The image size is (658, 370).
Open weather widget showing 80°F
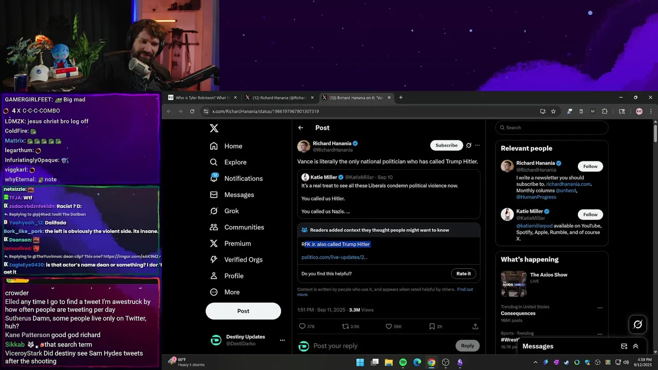pyautogui.click(x=186, y=362)
